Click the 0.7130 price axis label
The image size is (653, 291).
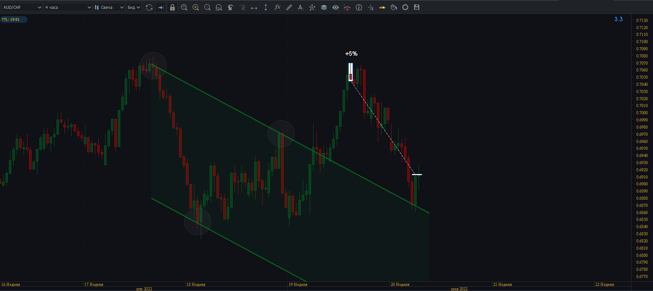(641, 20)
